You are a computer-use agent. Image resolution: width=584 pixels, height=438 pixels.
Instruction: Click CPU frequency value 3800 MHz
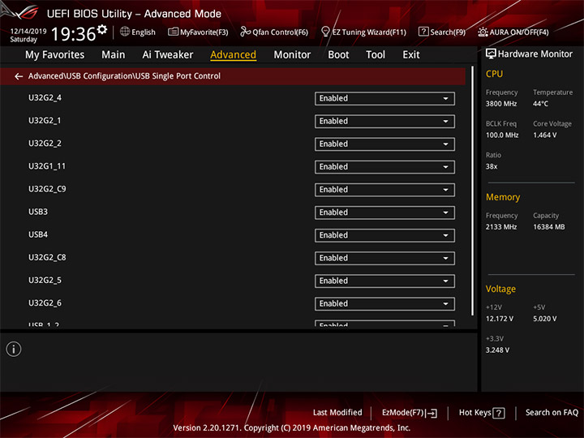pyautogui.click(x=501, y=104)
